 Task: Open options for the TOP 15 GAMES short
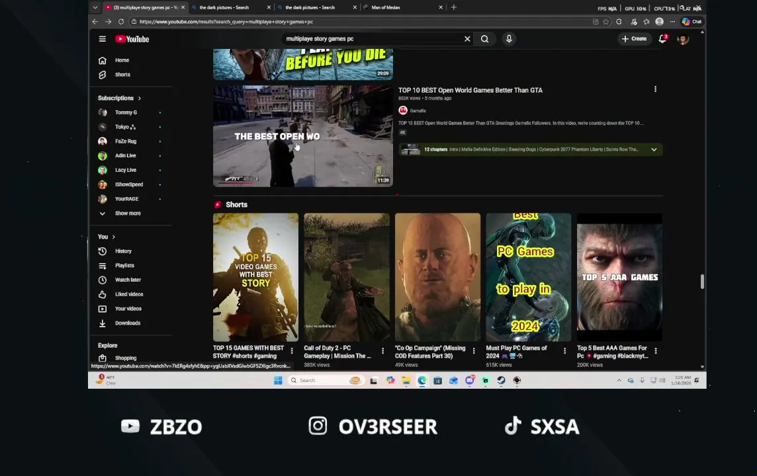(292, 351)
